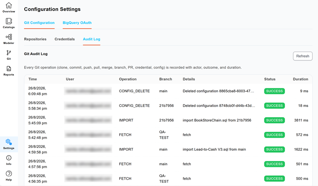Click SUCCESS badge in the 572 ms row
The image size is (318, 186).
274,135
